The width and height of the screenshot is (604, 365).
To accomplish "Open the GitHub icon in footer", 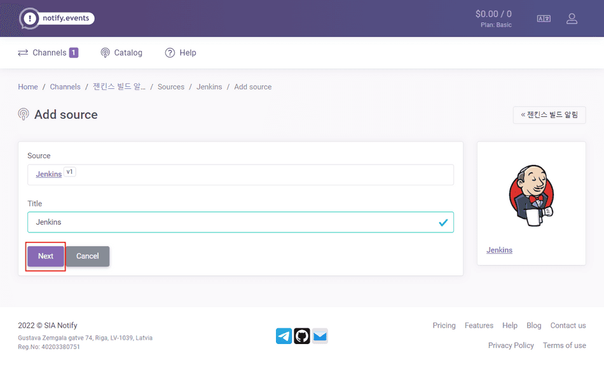I will (x=302, y=336).
